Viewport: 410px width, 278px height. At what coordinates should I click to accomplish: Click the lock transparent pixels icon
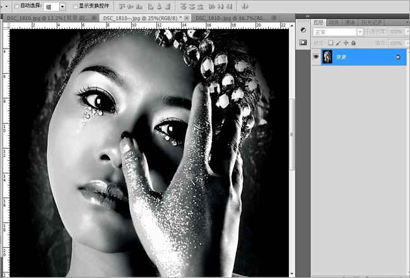331,43
